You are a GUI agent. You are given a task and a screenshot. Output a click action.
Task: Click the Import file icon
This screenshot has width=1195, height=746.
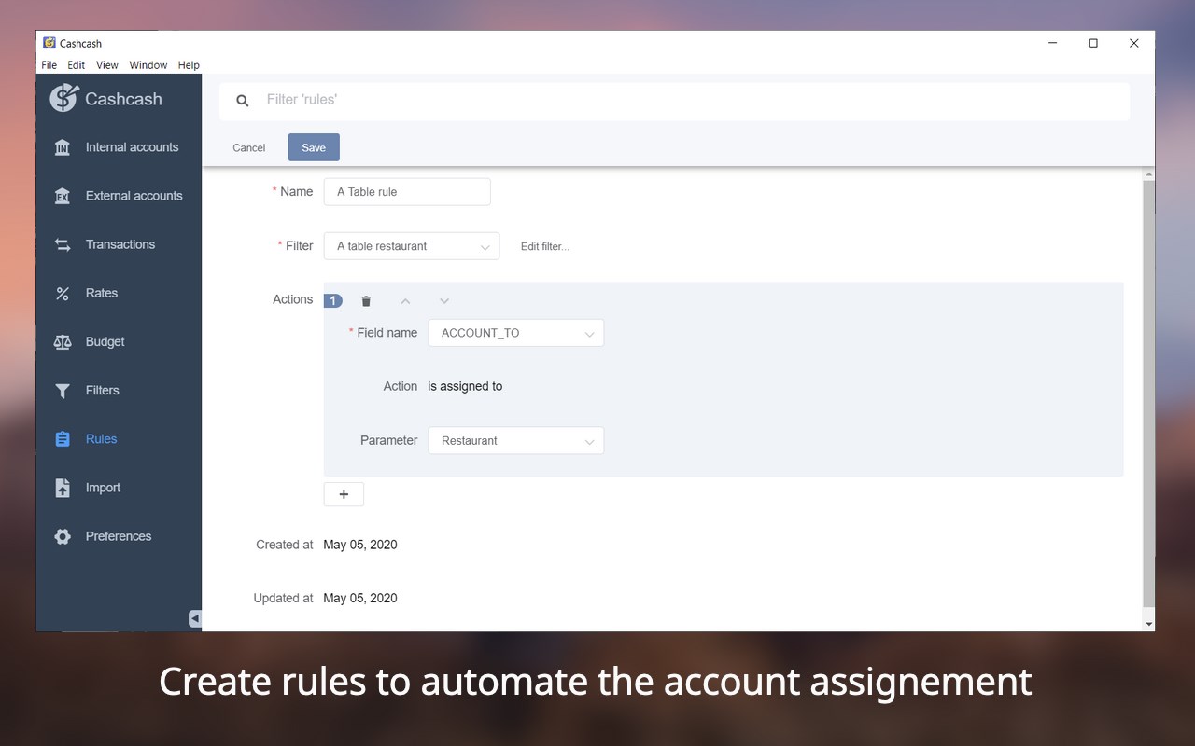tap(63, 488)
